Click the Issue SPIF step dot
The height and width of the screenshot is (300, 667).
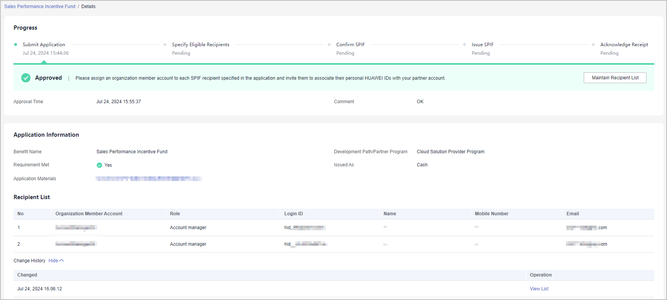(x=464, y=45)
